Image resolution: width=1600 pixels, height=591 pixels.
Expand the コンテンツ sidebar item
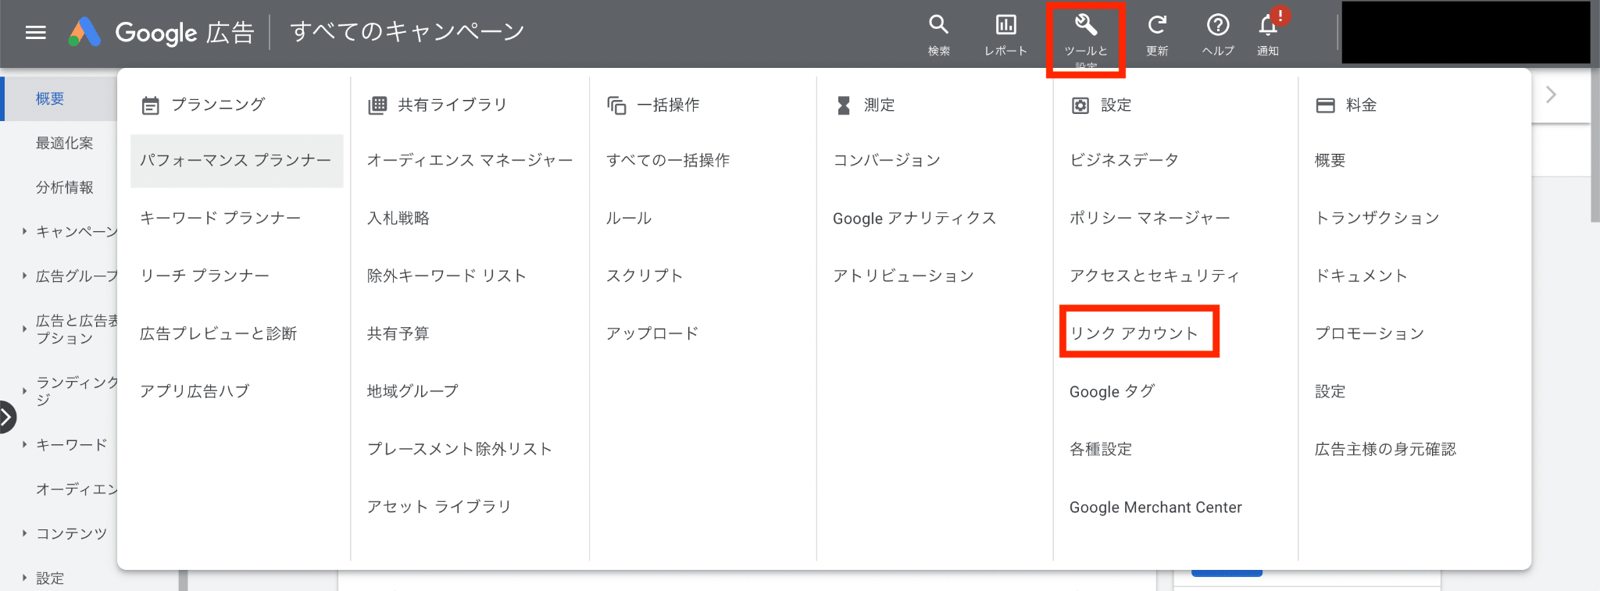pyautogui.click(x=24, y=533)
